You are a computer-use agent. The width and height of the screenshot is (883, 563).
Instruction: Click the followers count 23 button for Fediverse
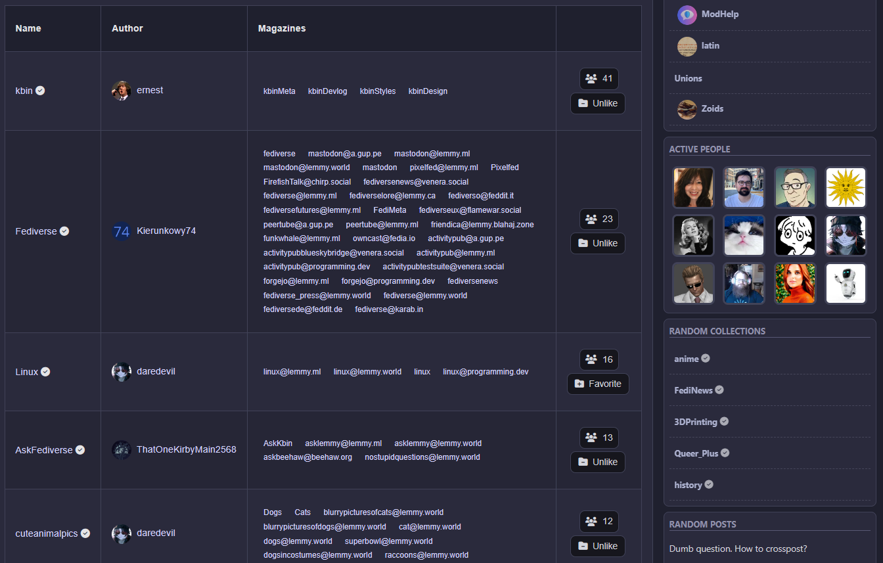(x=599, y=219)
